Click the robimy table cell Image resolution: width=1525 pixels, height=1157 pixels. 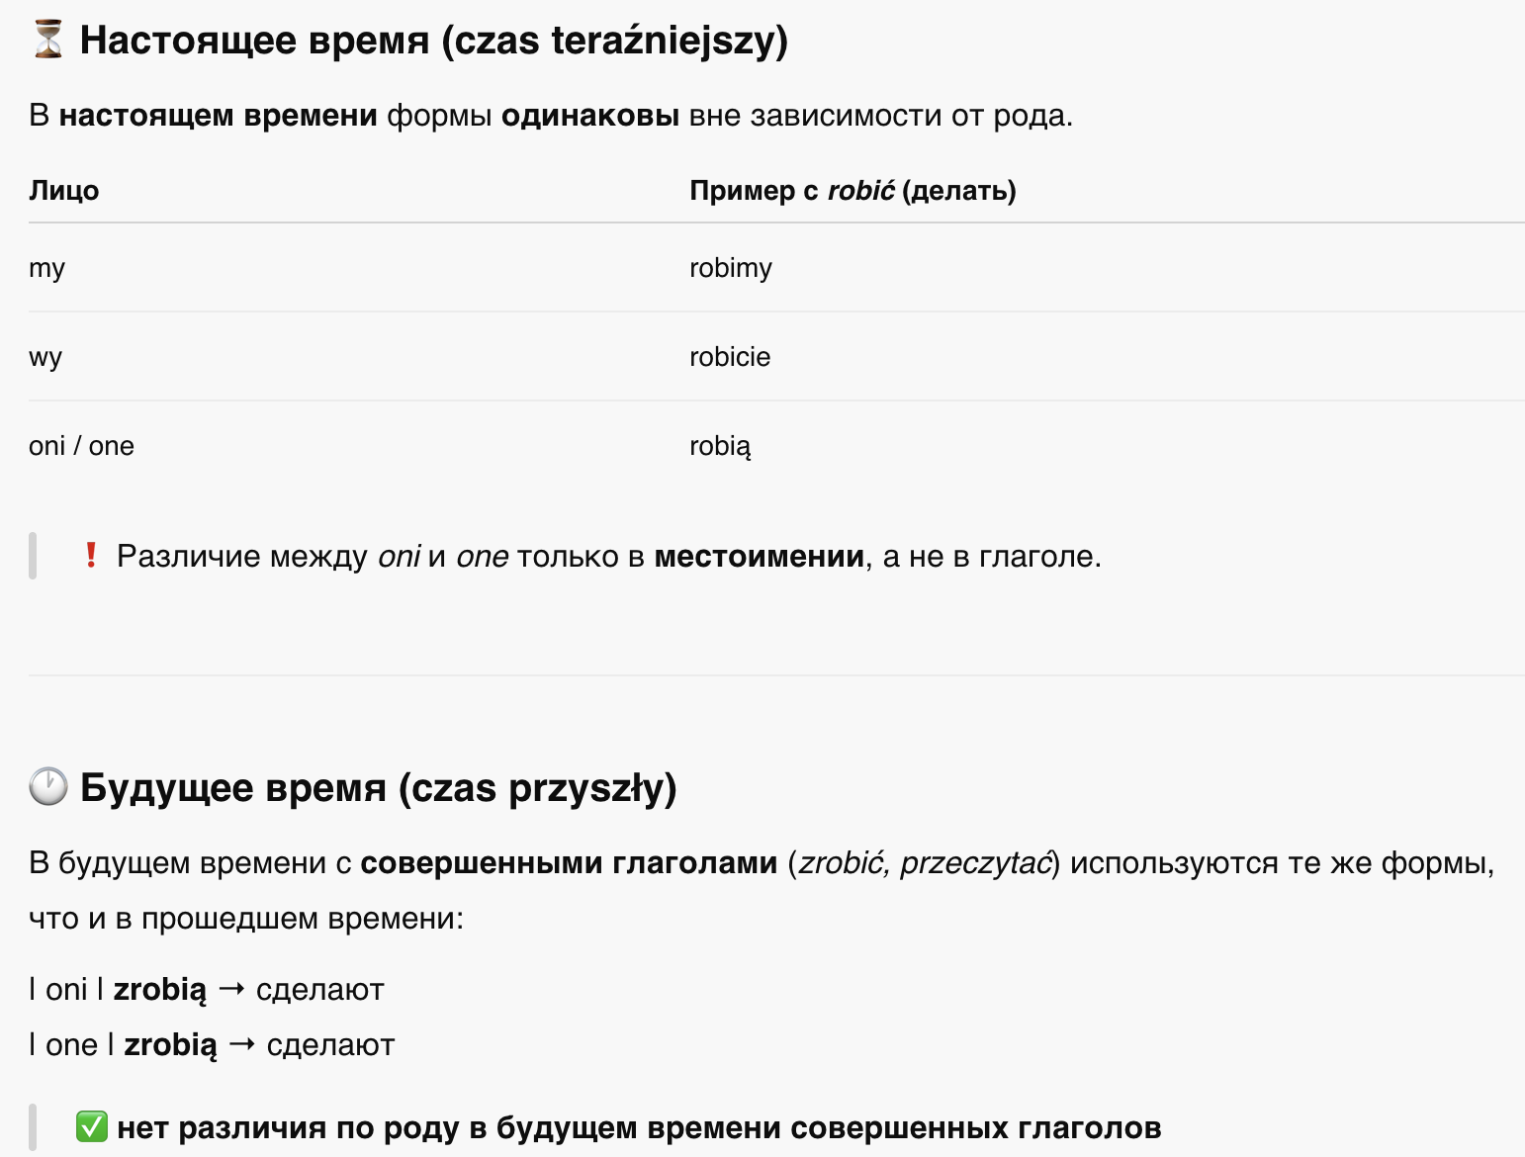point(731,268)
